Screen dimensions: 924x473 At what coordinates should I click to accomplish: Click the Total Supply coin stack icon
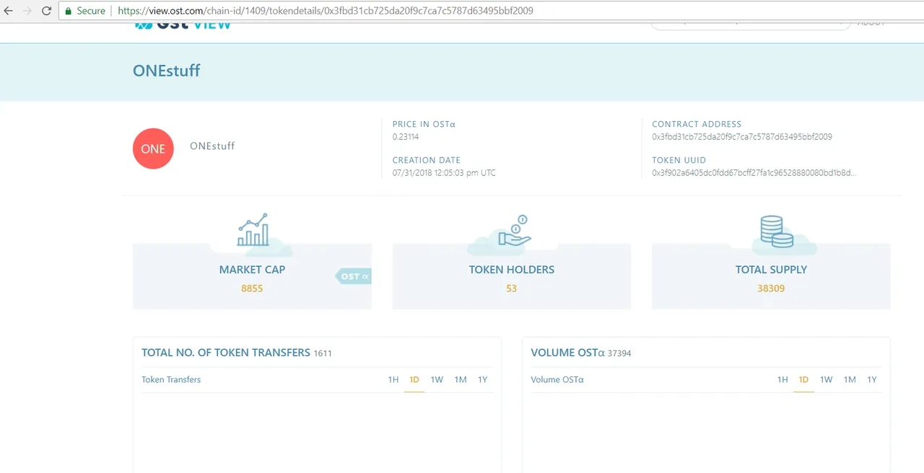click(776, 231)
